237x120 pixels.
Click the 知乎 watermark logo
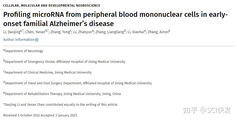coord(190,110)
